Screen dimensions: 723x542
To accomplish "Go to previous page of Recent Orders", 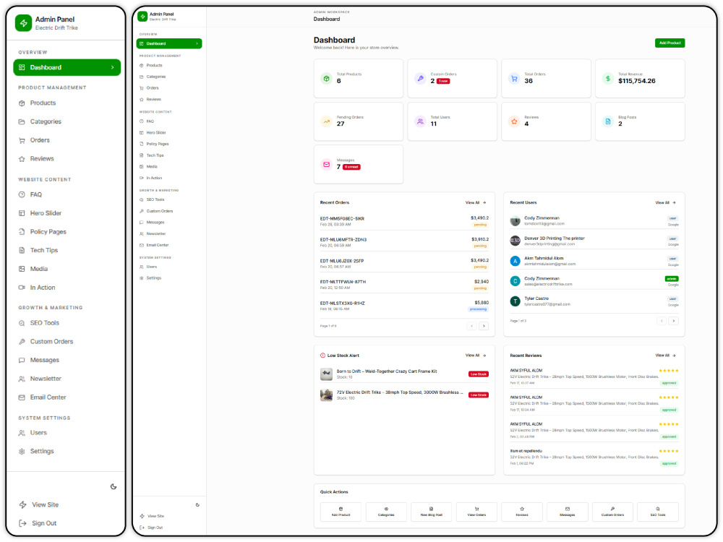I will click(471, 326).
